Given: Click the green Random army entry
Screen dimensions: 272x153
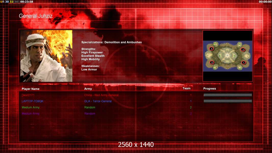Looking at the screenshot, I should [90, 107].
